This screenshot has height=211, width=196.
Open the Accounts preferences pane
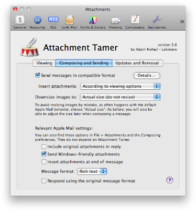pyautogui.click(x=37, y=22)
